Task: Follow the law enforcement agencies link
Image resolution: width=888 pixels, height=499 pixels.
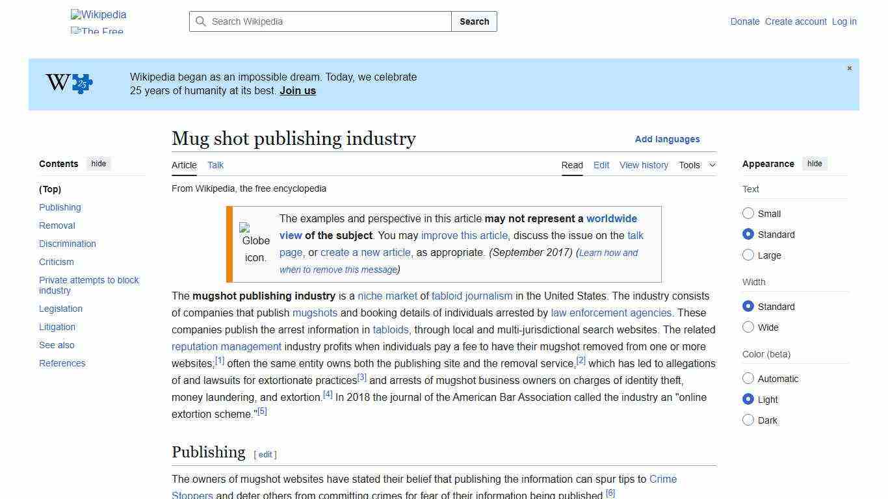Action: coord(610,313)
